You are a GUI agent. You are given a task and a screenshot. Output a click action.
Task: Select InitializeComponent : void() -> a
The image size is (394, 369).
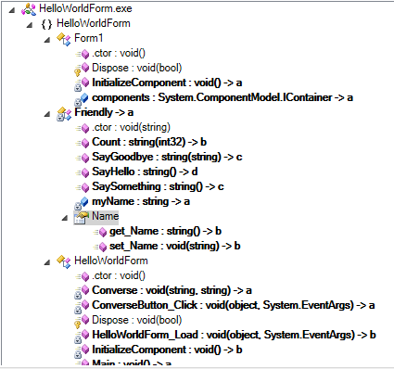pyautogui.click(x=167, y=83)
